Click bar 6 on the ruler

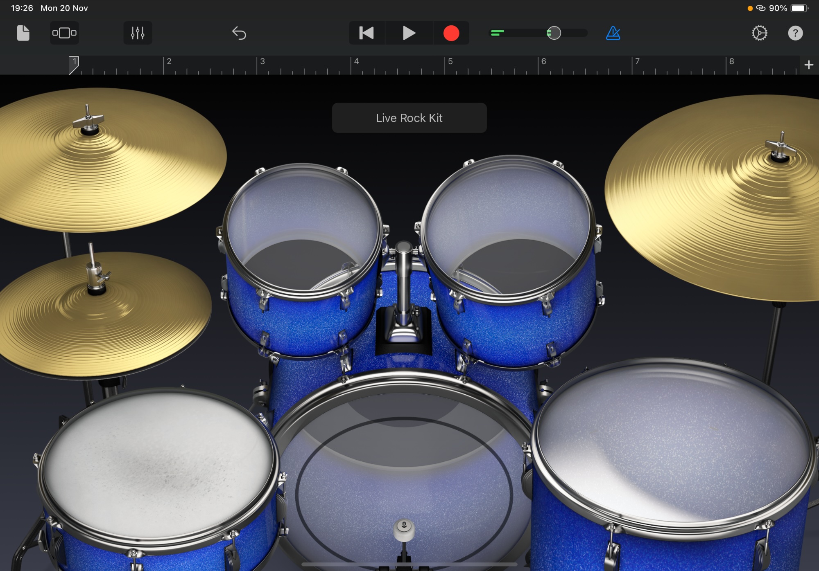(543, 61)
